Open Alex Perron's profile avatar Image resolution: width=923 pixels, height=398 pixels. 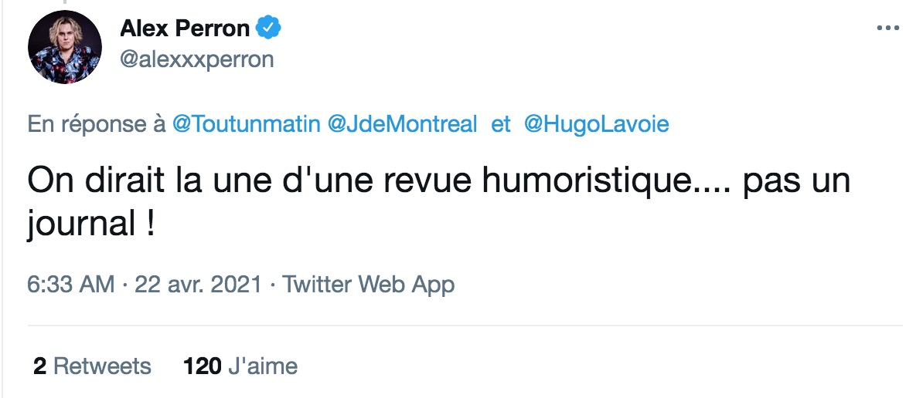[x=65, y=47]
